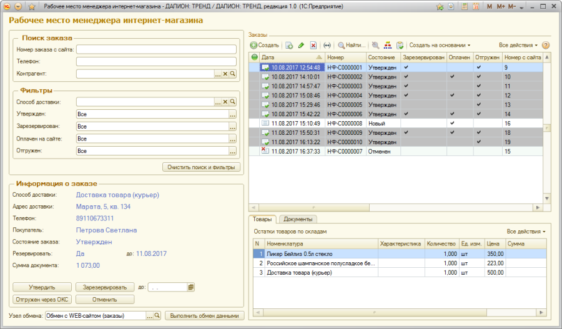Click Оплачен checkmark for order НФ-С0000004
This screenshot has width=562, height=329.
pos(452,96)
